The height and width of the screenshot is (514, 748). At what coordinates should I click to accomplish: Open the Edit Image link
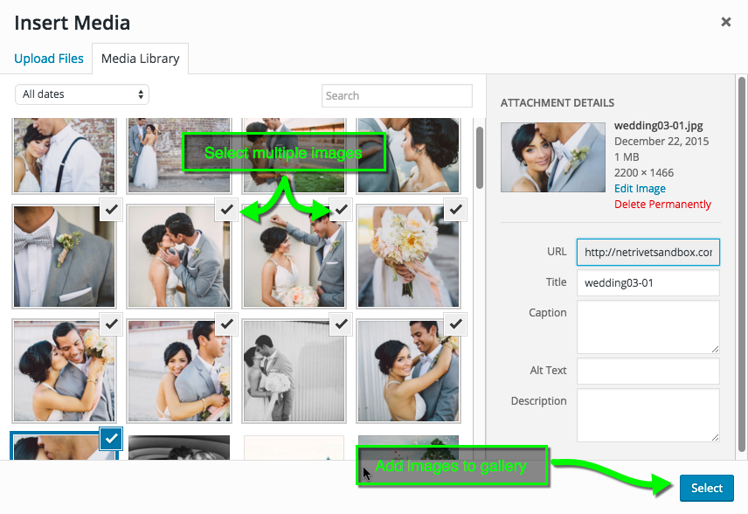point(640,189)
